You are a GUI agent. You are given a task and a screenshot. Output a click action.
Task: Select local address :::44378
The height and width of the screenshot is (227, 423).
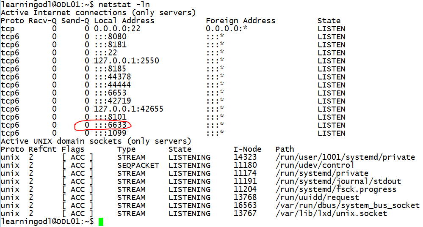click(113, 77)
